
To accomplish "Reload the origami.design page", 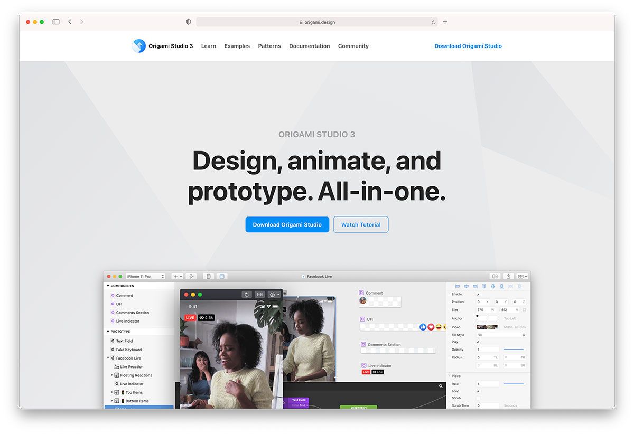I will pos(434,22).
